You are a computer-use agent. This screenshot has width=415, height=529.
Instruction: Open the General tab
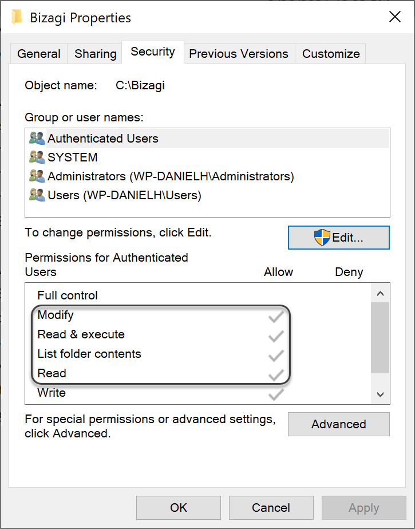point(39,54)
